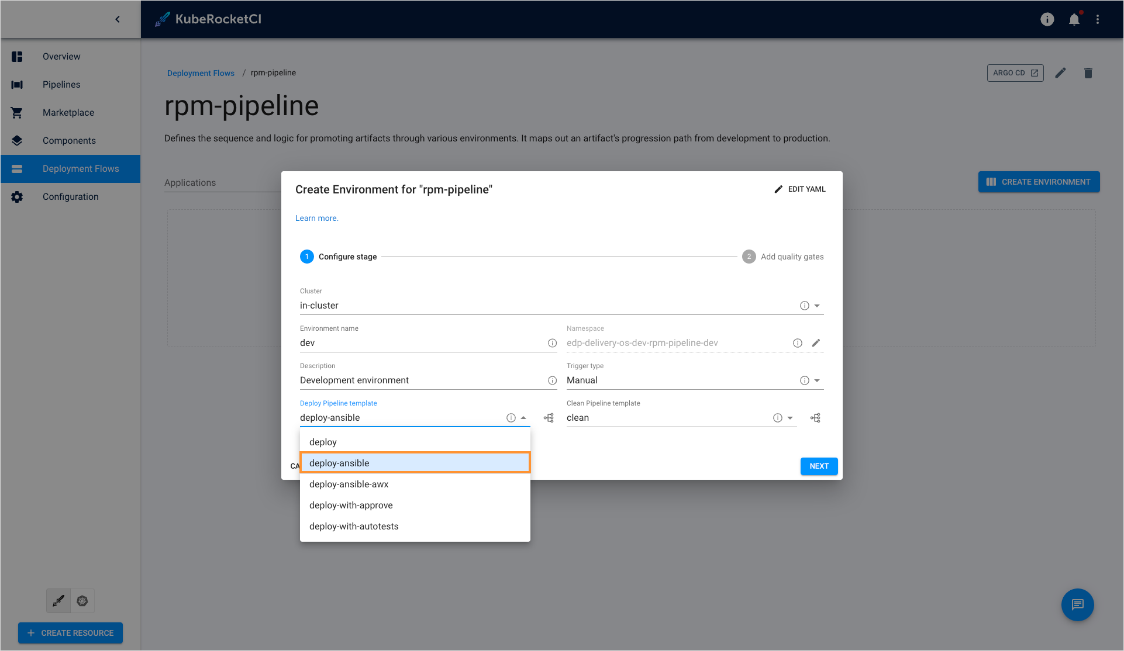Click the Learn more hyperlink
This screenshot has height=651, width=1124.
(316, 218)
